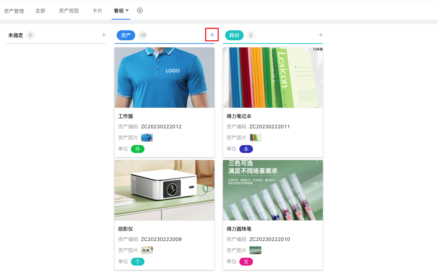Preview the small 得力圆珠笔 asset picture thumbnail
437x272 pixels.
[255, 250]
